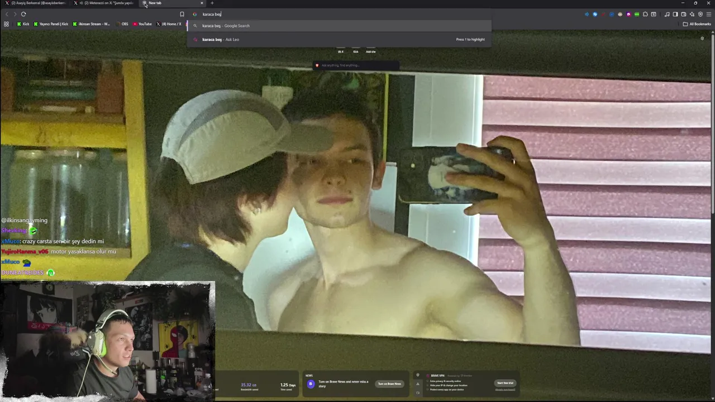
Task: Open the bookmarks bar apps grid icon
Action: pos(6,24)
